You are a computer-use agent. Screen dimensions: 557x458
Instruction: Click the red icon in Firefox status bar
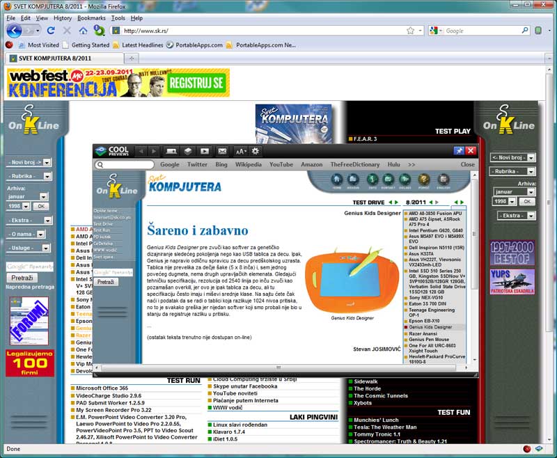click(527, 449)
